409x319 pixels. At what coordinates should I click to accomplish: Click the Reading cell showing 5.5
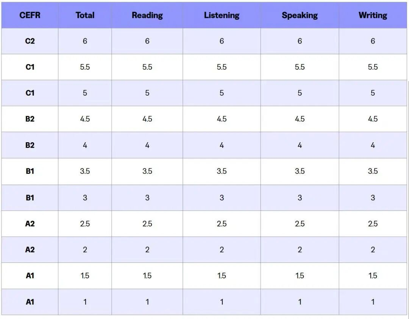click(147, 67)
